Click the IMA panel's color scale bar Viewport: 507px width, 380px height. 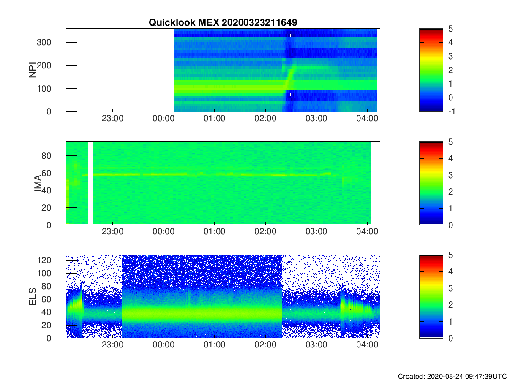click(431, 183)
